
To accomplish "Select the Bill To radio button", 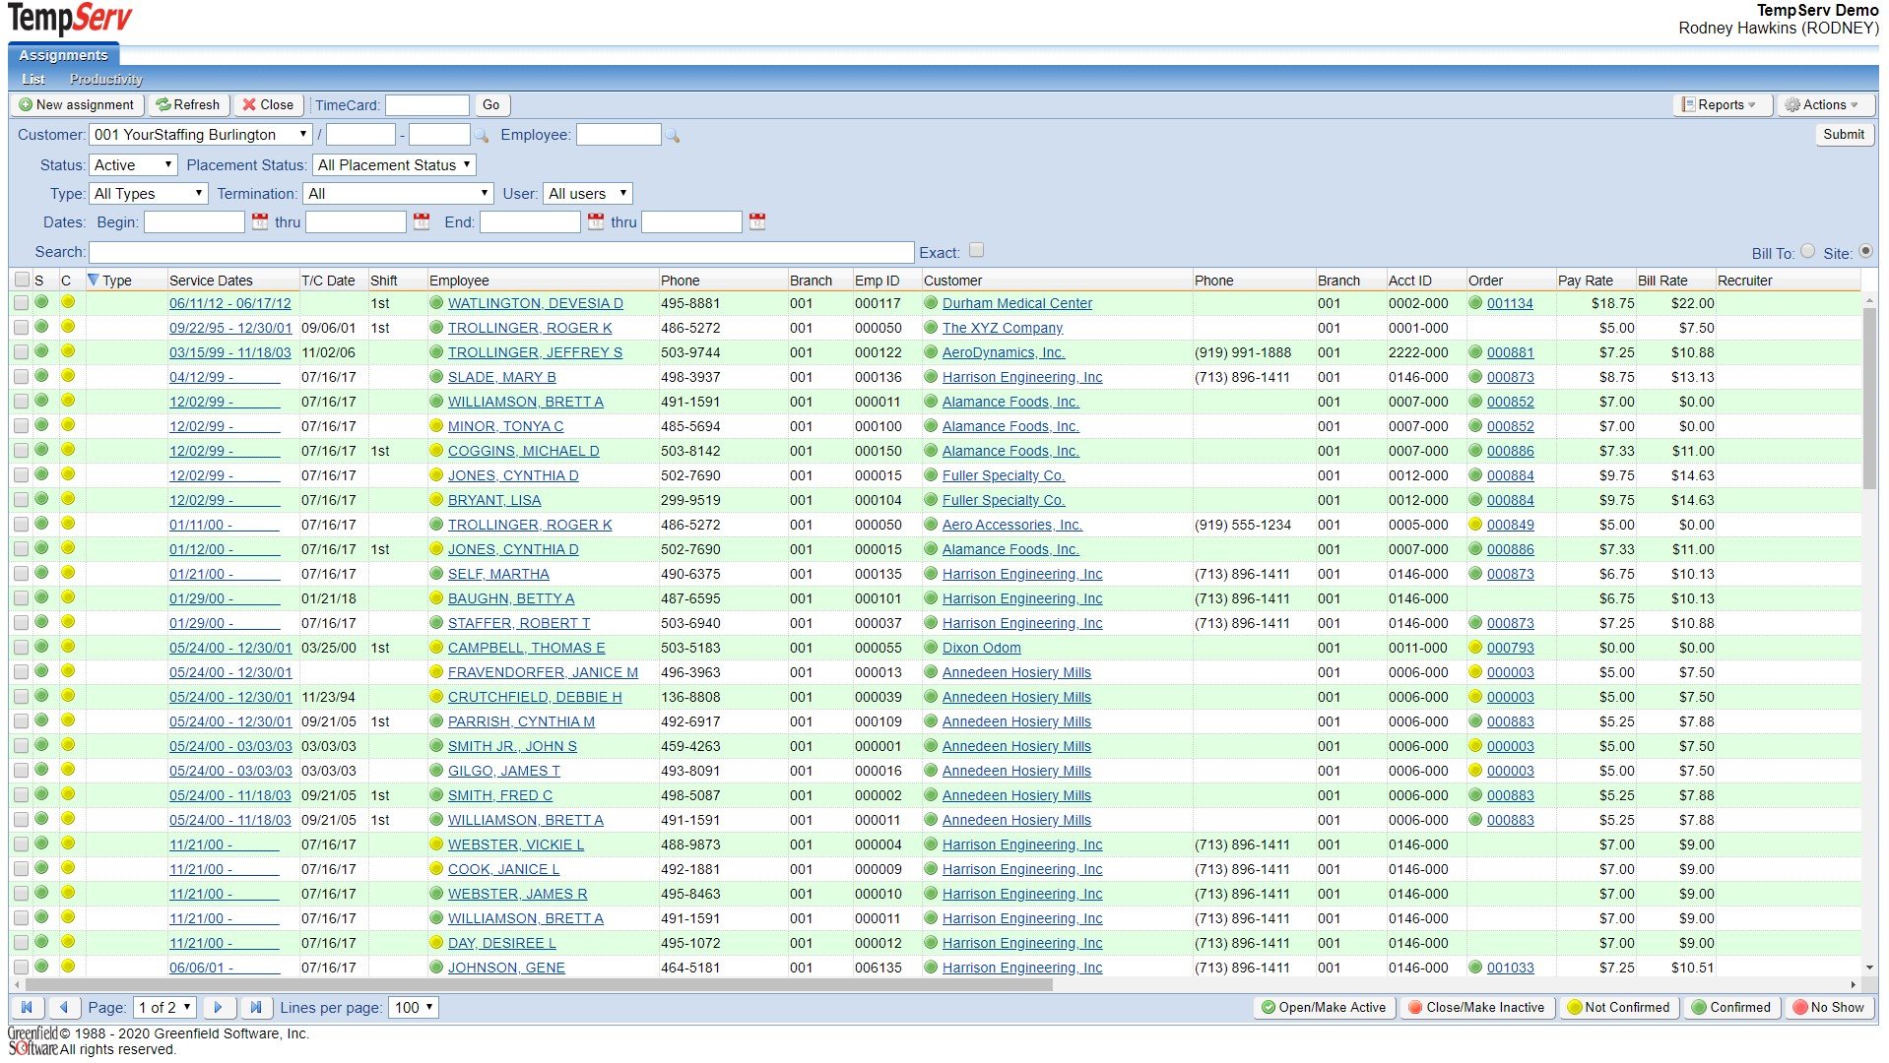I will 1807,252.
